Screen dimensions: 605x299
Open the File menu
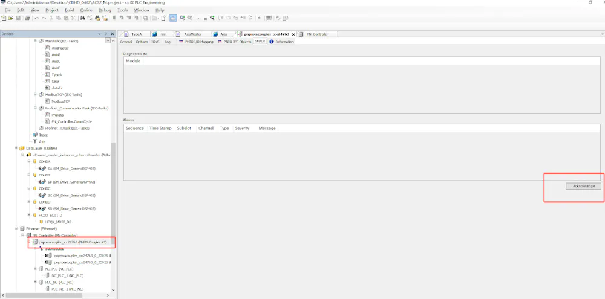pos(8,10)
